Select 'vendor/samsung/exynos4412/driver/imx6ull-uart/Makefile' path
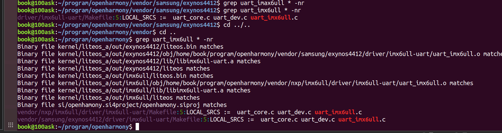 tap(109, 120)
